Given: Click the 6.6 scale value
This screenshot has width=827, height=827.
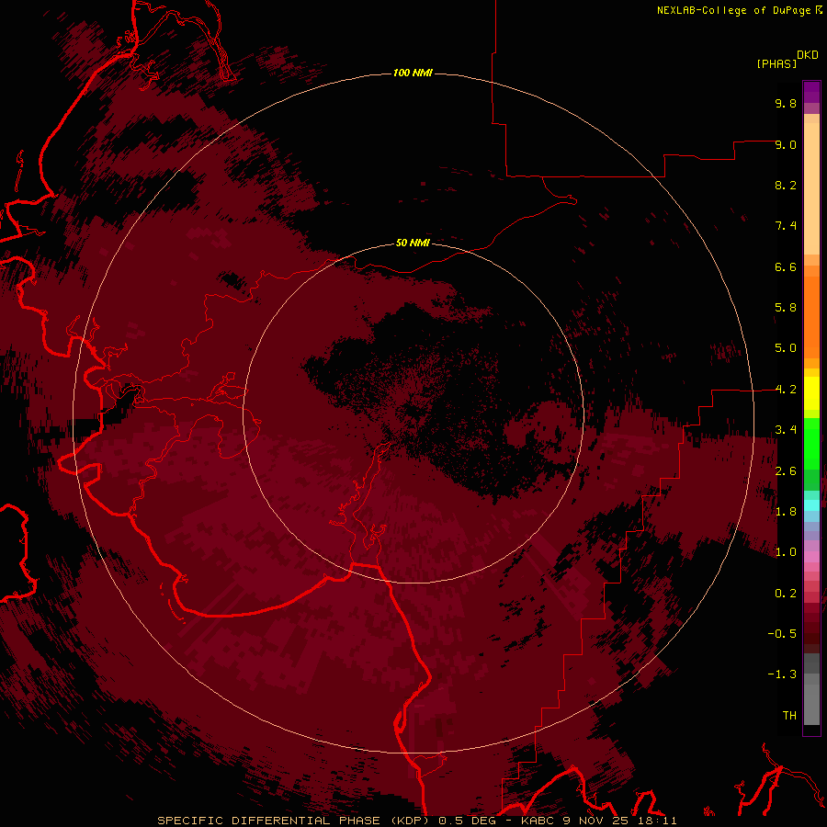Looking at the screenshot, I should (786, 266).
